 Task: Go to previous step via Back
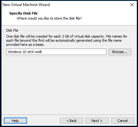[71, 121]
